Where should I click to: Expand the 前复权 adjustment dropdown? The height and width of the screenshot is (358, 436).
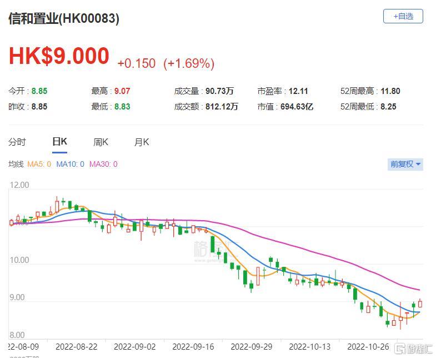[405, 164]
